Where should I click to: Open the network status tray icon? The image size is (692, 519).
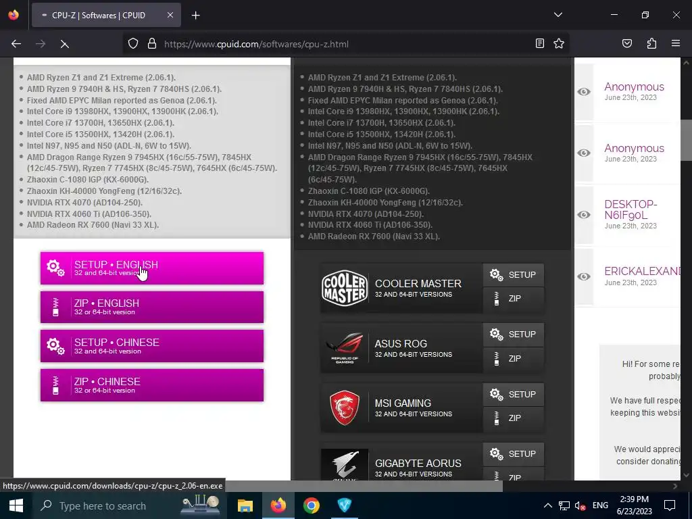(564, 505)
